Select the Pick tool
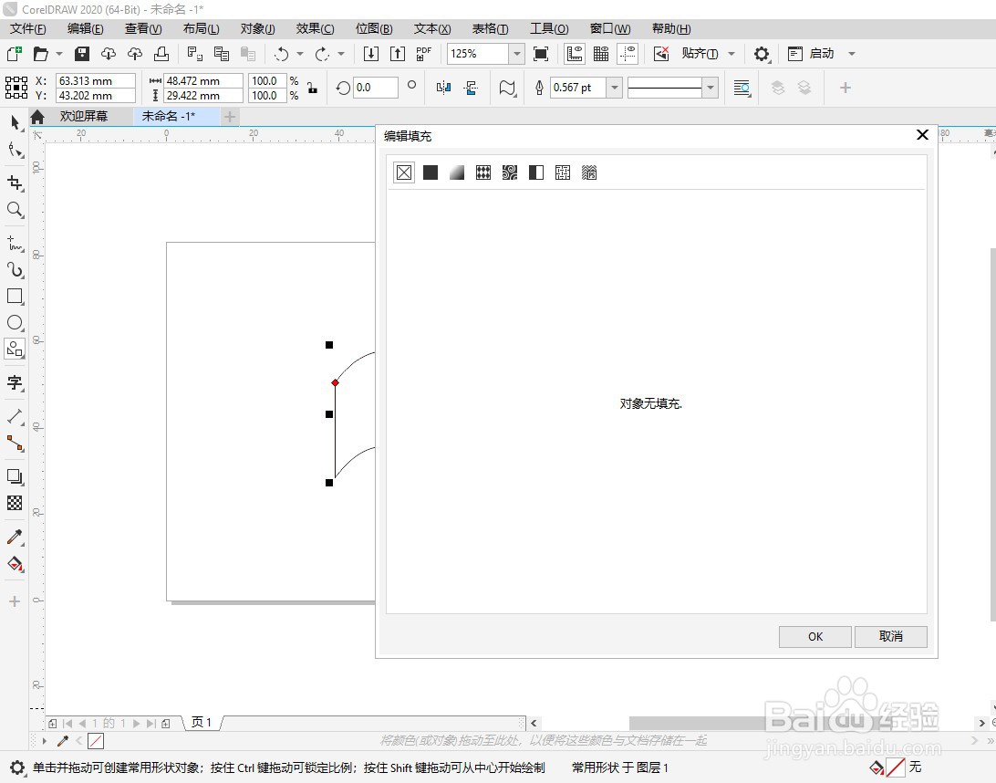Viewport: 996px width, 783px height. [x=15, y=122]
